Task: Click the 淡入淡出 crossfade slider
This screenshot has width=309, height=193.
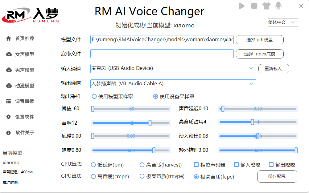Action: [x=258, y=136]
